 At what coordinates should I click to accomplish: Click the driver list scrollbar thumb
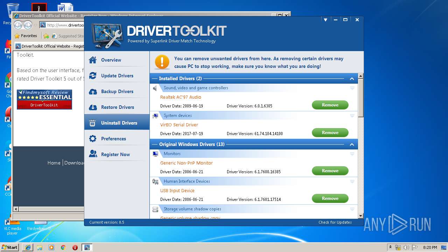pyautogui.click(x=361, y=98)
